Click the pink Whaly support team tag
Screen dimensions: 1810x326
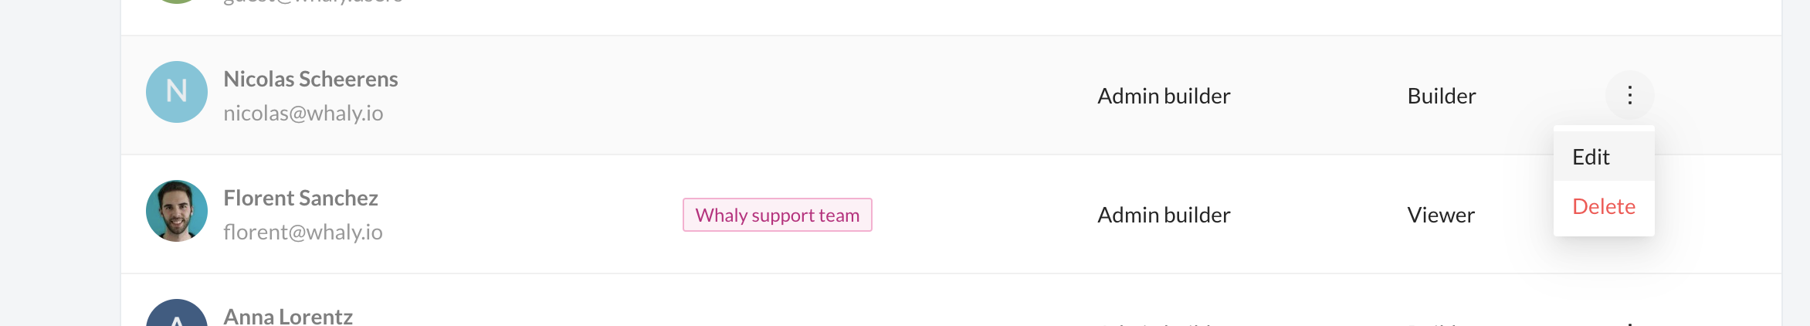click(x=777, y=215)
